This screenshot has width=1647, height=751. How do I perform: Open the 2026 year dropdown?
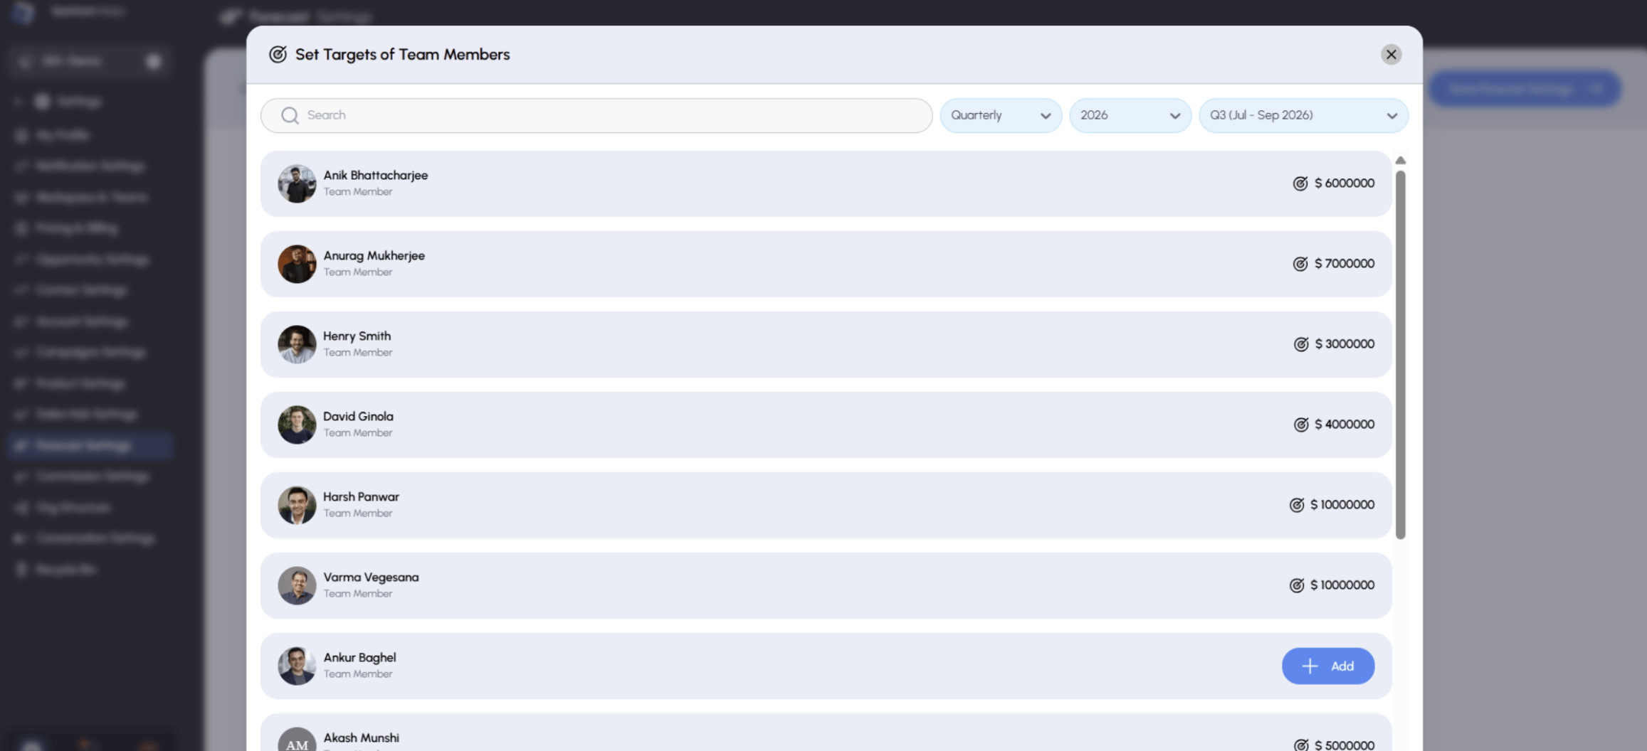1130,115
